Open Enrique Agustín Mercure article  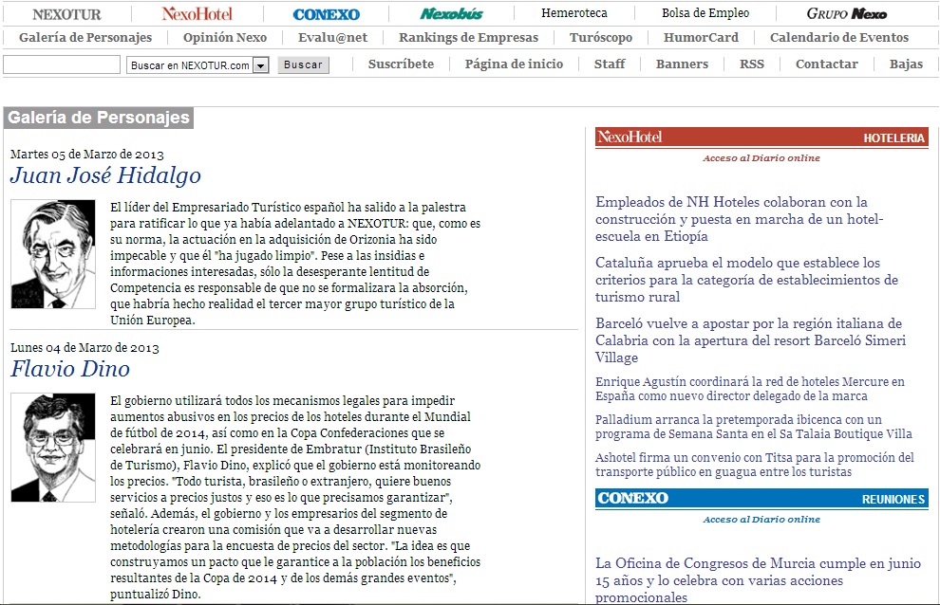pyautogui.click(x=750, y=389)
